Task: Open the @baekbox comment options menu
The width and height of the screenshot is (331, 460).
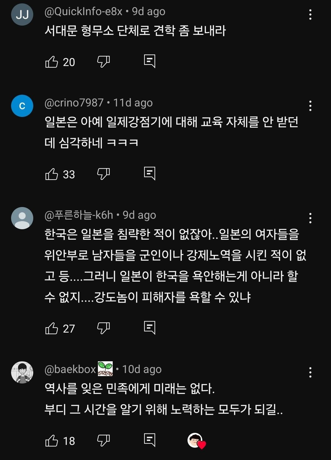Action: [x=310, y=372]
